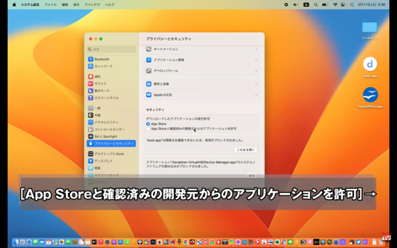
Task: Click the volume icon in menu bar
Action: point(296,5)
